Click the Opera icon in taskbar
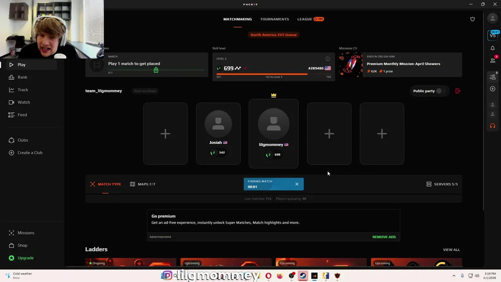 tap(268, 276)
